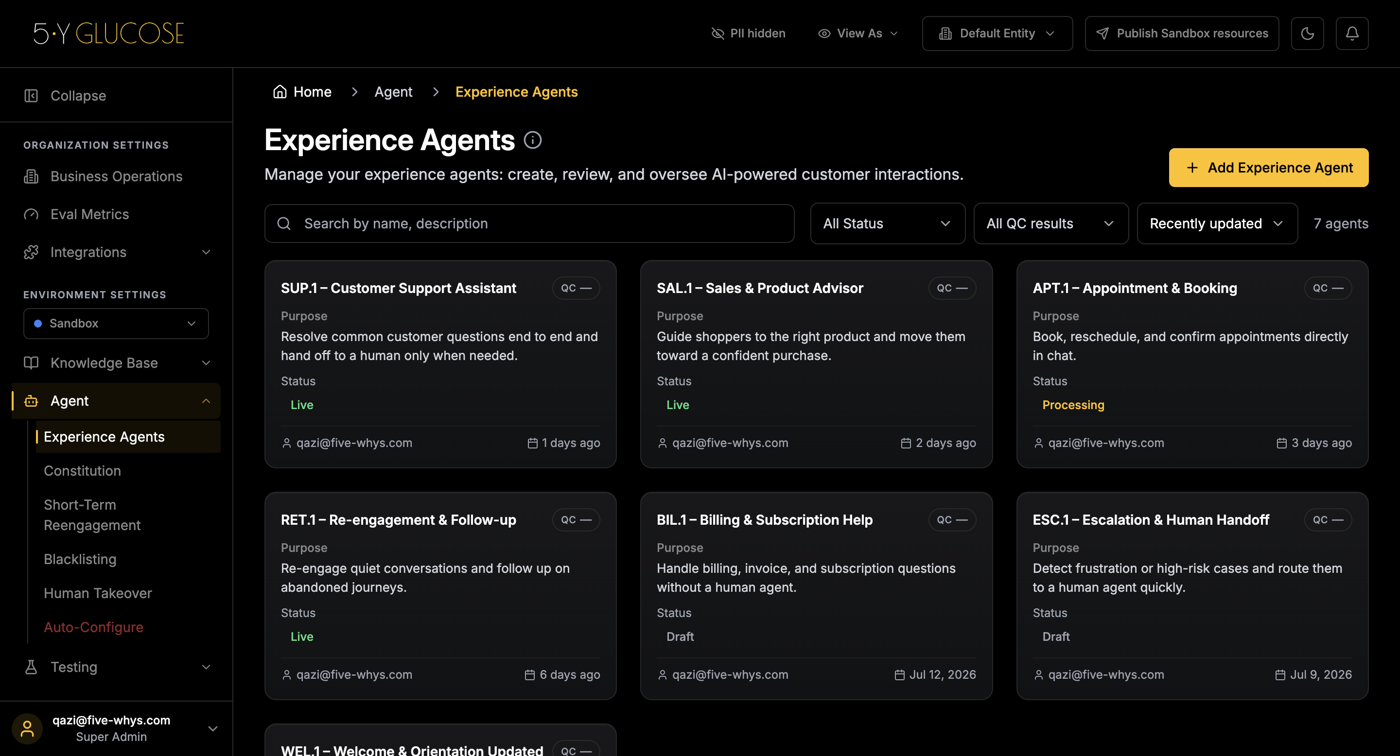Click the Integrations puzzle icon
This screenshot has width=1400, height=756.
31,252
